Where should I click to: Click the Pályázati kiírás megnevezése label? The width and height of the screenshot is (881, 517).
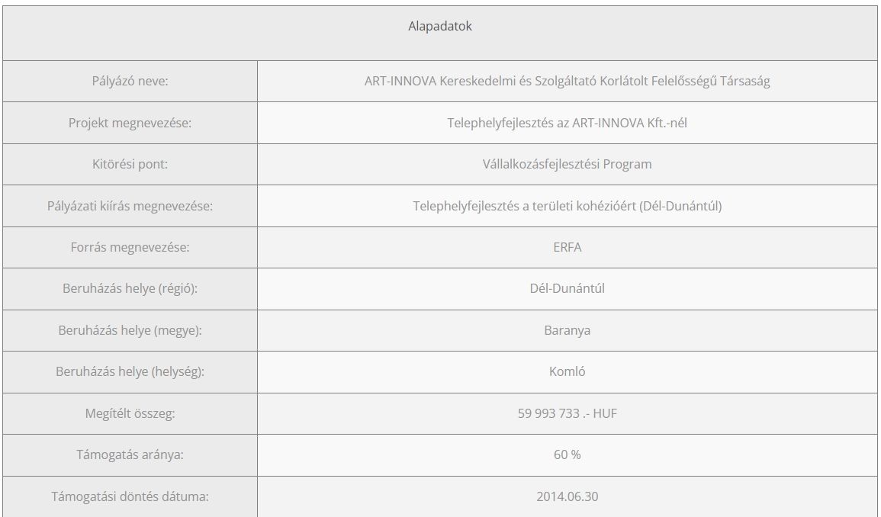(x=130, y=206)
